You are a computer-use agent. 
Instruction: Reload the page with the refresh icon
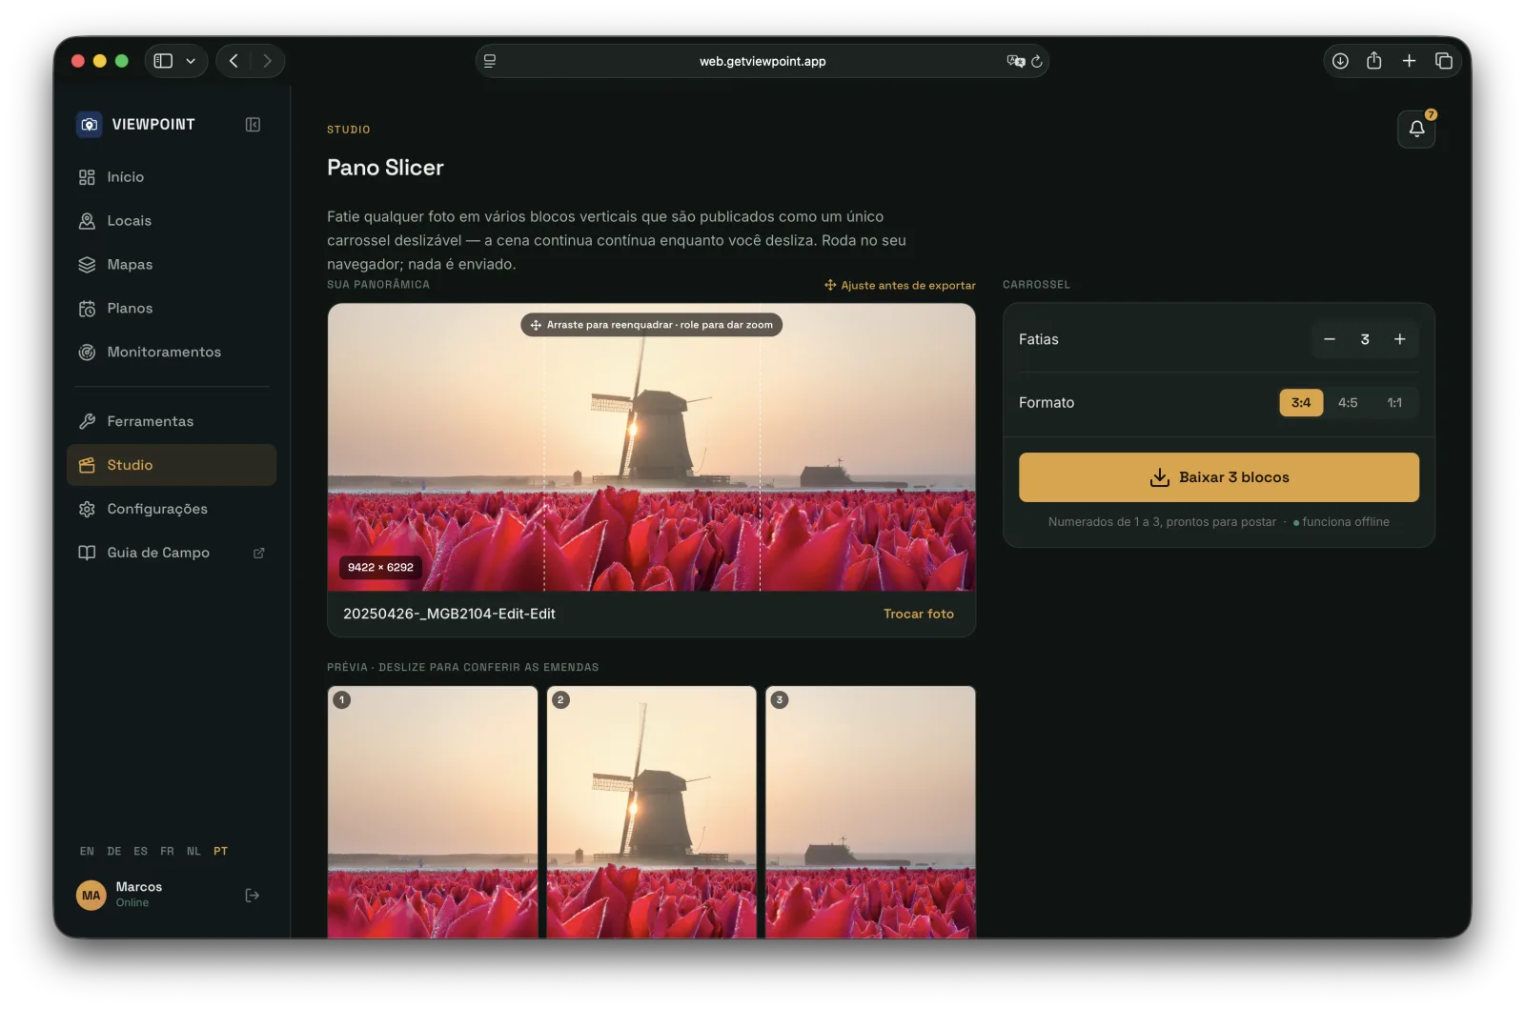click(1037, 61)
